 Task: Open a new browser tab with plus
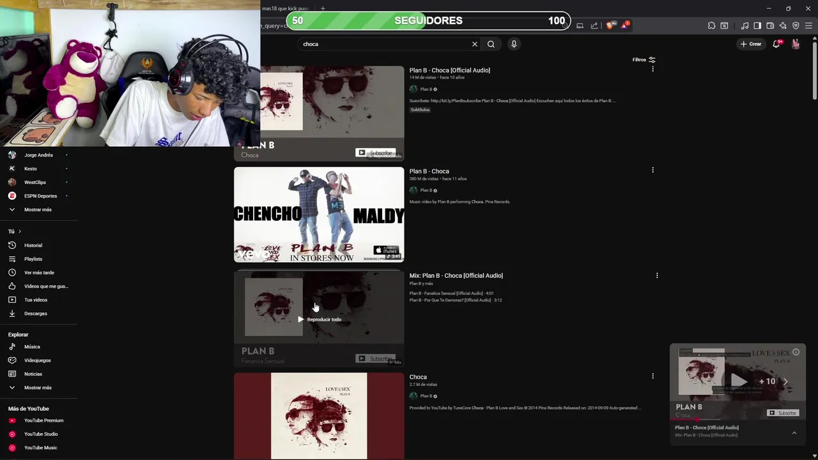tap(323, 8)
